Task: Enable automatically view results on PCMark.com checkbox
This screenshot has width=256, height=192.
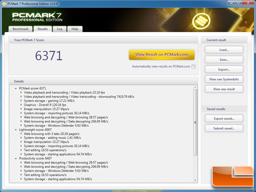Action: point(193,66)
